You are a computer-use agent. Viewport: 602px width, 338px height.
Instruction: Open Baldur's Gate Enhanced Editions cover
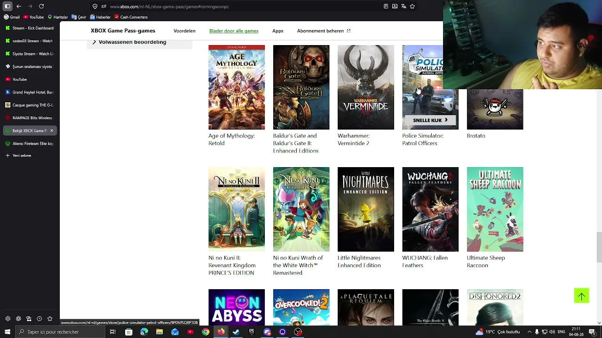(x=301, y=87)
